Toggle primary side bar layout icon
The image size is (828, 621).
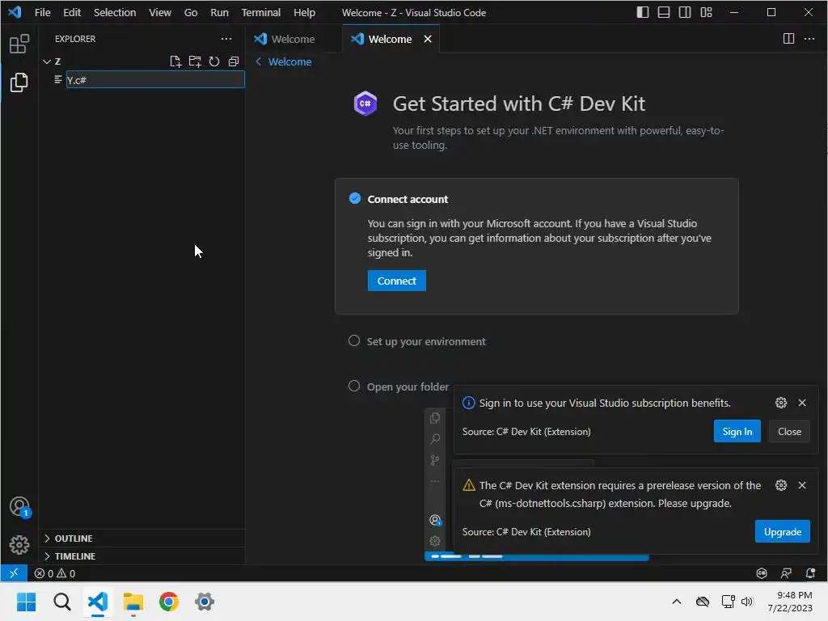(x=643, y=12)
